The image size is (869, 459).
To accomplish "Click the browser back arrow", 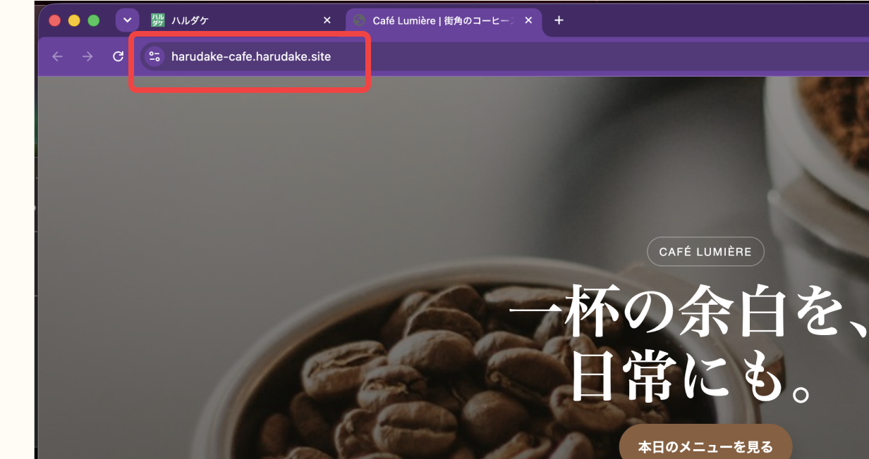I will (x=57, y=56).
